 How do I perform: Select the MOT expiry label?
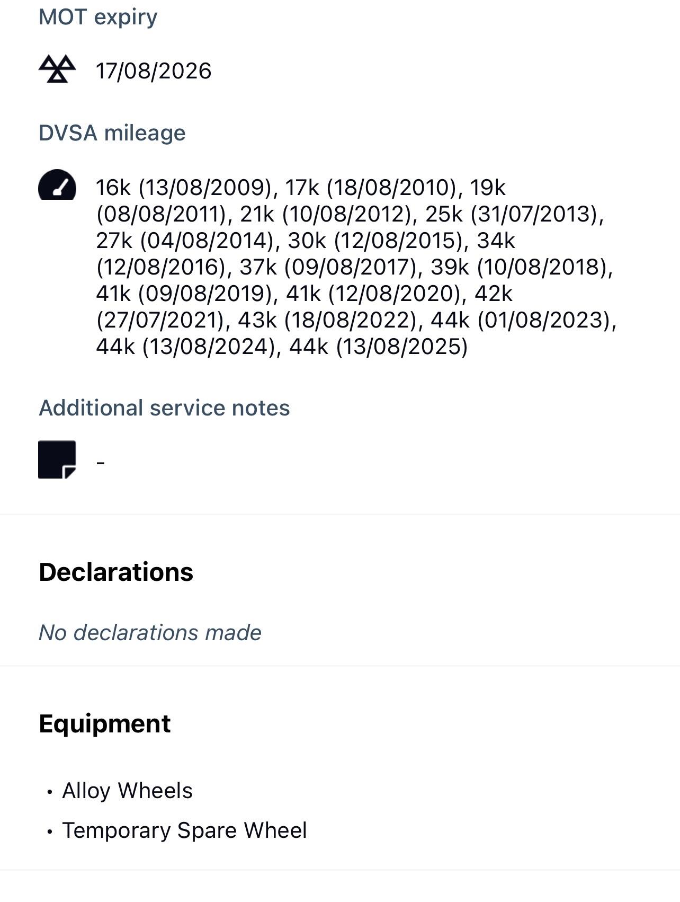coord(98,17)
